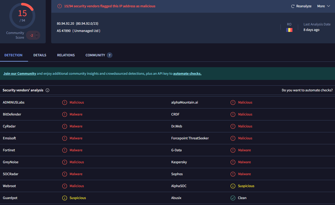
Task: Click the info icon beside Security vendors' analysis
Action: (x=48, y=90)
